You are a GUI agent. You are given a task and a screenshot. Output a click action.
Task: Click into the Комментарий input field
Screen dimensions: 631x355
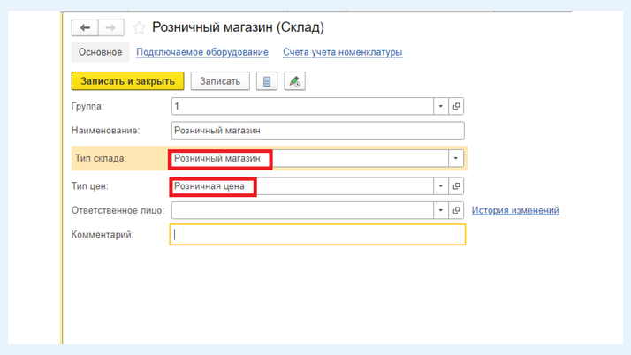click(x=317, y=235)
